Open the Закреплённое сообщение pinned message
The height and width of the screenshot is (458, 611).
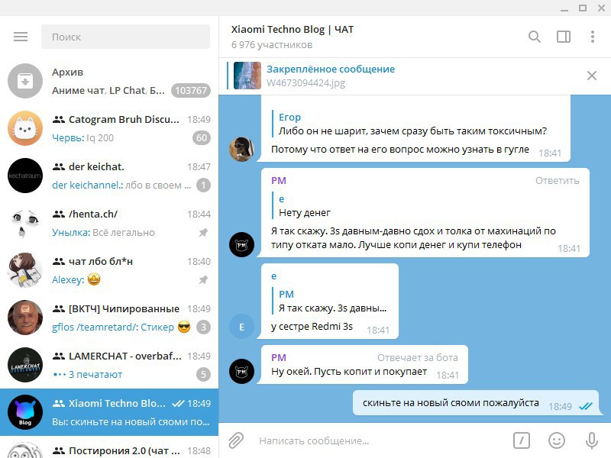click(x=331, y=69)
